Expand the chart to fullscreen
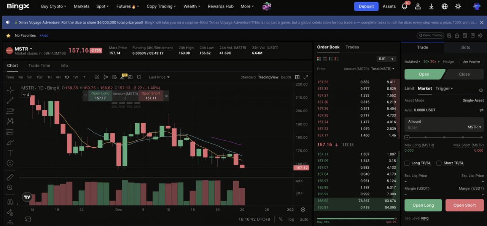Screen dimensions: 487x226 click(298, 77)
